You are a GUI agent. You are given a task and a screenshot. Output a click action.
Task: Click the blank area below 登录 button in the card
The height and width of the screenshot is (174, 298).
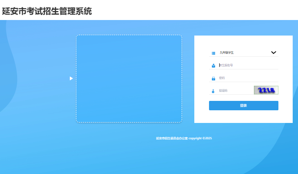coord(243,116)
